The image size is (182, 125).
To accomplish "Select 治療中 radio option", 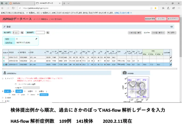I will (25, 91).
